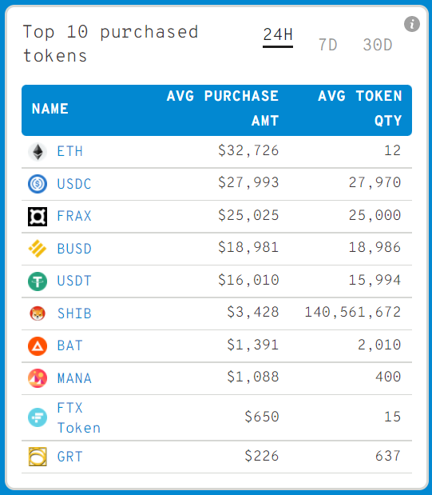The height and width of the screenshot is (495, 432).
Task: Click the MANA Decentraland icon
Action: pos(38,378)
